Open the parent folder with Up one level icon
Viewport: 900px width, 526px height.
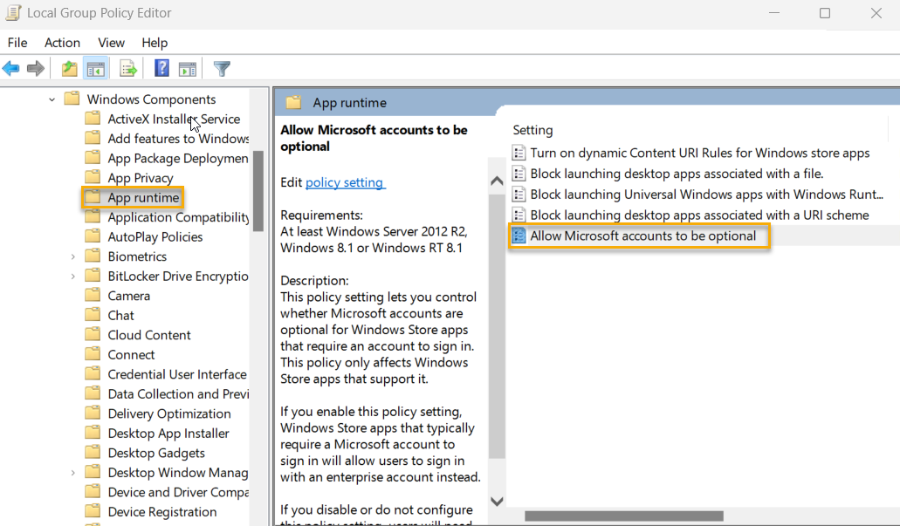pos(68,68)
